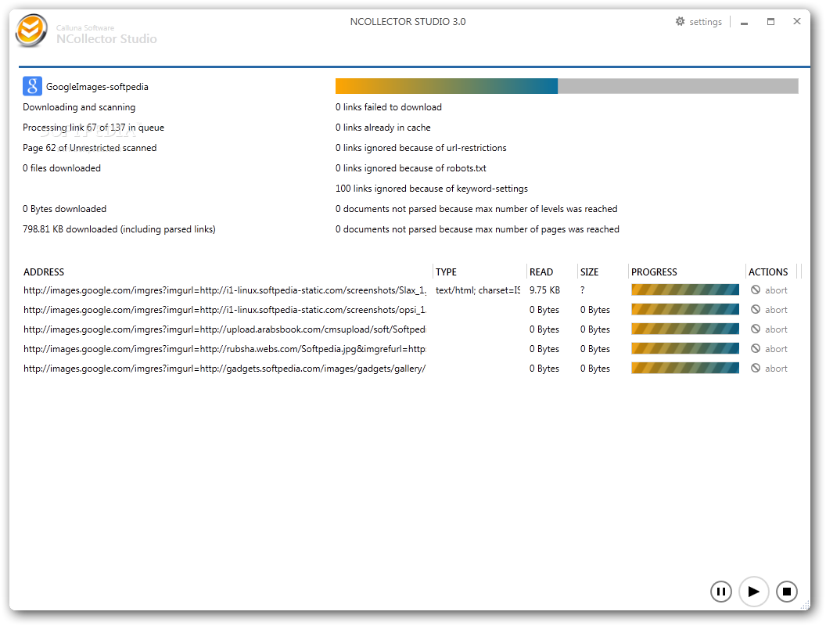826x626 pixels.
Task: Click the progress bar of the Slax_1 row
Action: tap(685, 290)
